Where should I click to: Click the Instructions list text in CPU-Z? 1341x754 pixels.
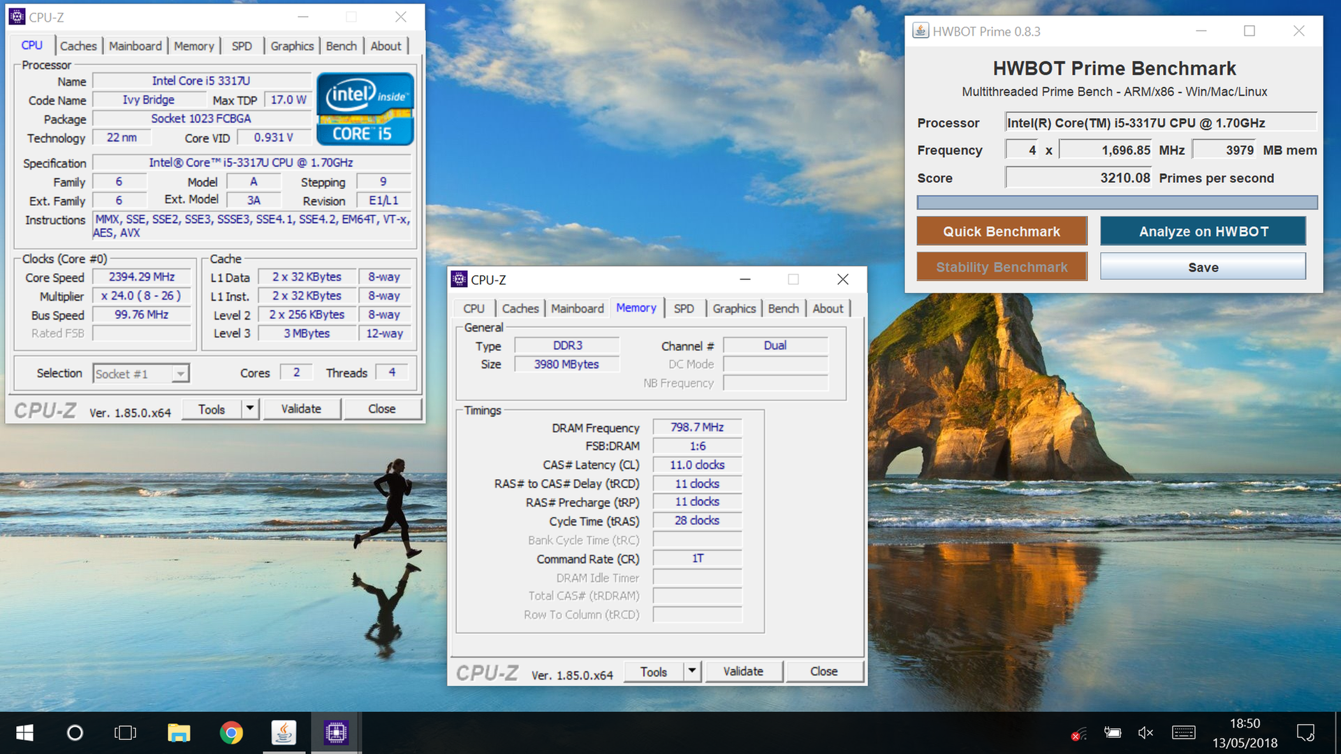(252, 226)
